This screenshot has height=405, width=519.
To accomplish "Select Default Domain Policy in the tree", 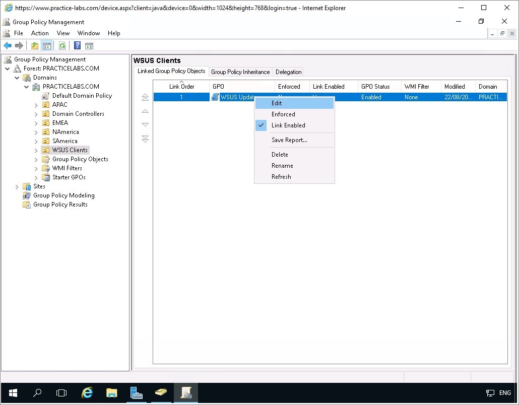I will (x=82, y=96).
